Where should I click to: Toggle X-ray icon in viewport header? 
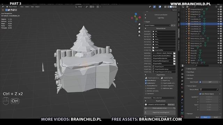165,7
